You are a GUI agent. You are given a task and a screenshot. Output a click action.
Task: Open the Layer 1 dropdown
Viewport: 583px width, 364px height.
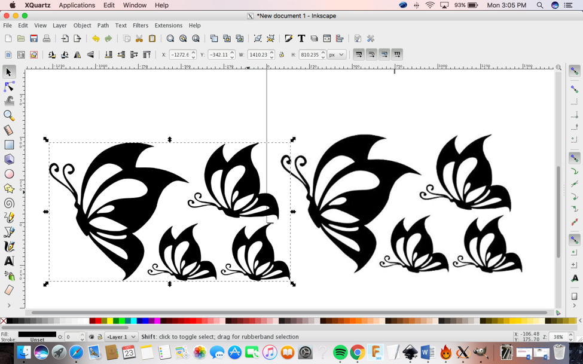point(121,337)
